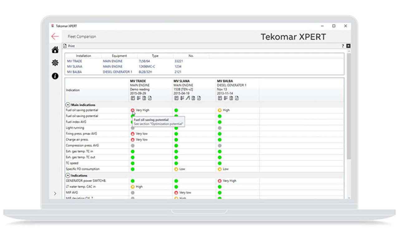Open the info panel using the sidebar icon
This screenshot has width=399, height=239.
tap(55, 75)
